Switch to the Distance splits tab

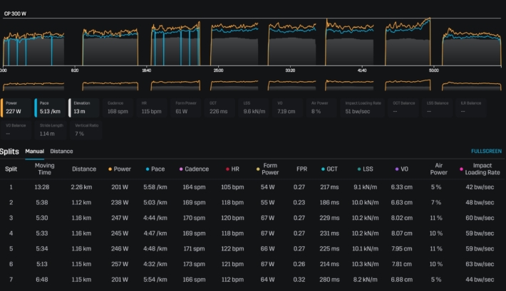(x=61, y=152)
